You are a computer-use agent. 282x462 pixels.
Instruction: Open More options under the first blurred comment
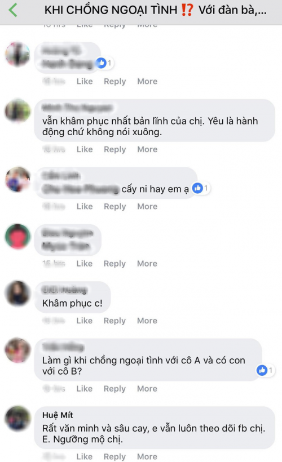pyautogui.click(x=147, y=81)
